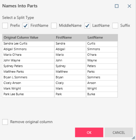This screenshot has height=140, width=136.
Task: Click the resize grip in the dialog corner
Action: (x=134, y=138)
